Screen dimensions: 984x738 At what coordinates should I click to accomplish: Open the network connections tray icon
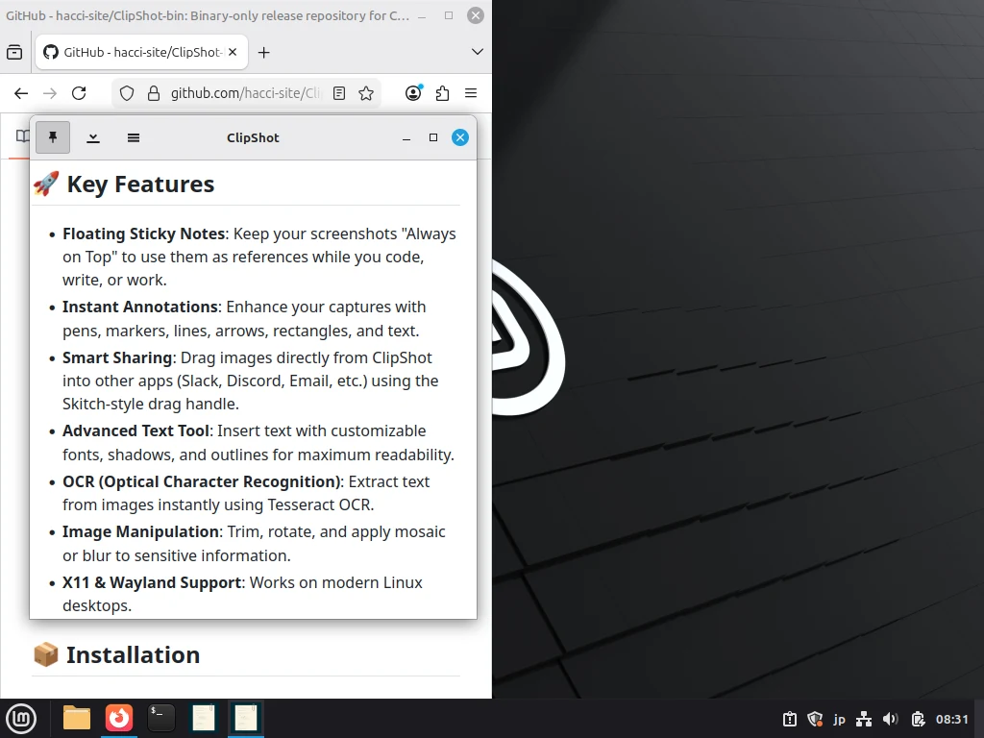(x=864, y=719)
